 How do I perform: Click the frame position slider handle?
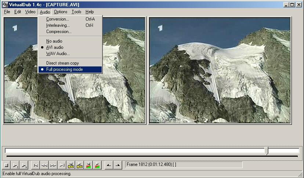(267, 151)
